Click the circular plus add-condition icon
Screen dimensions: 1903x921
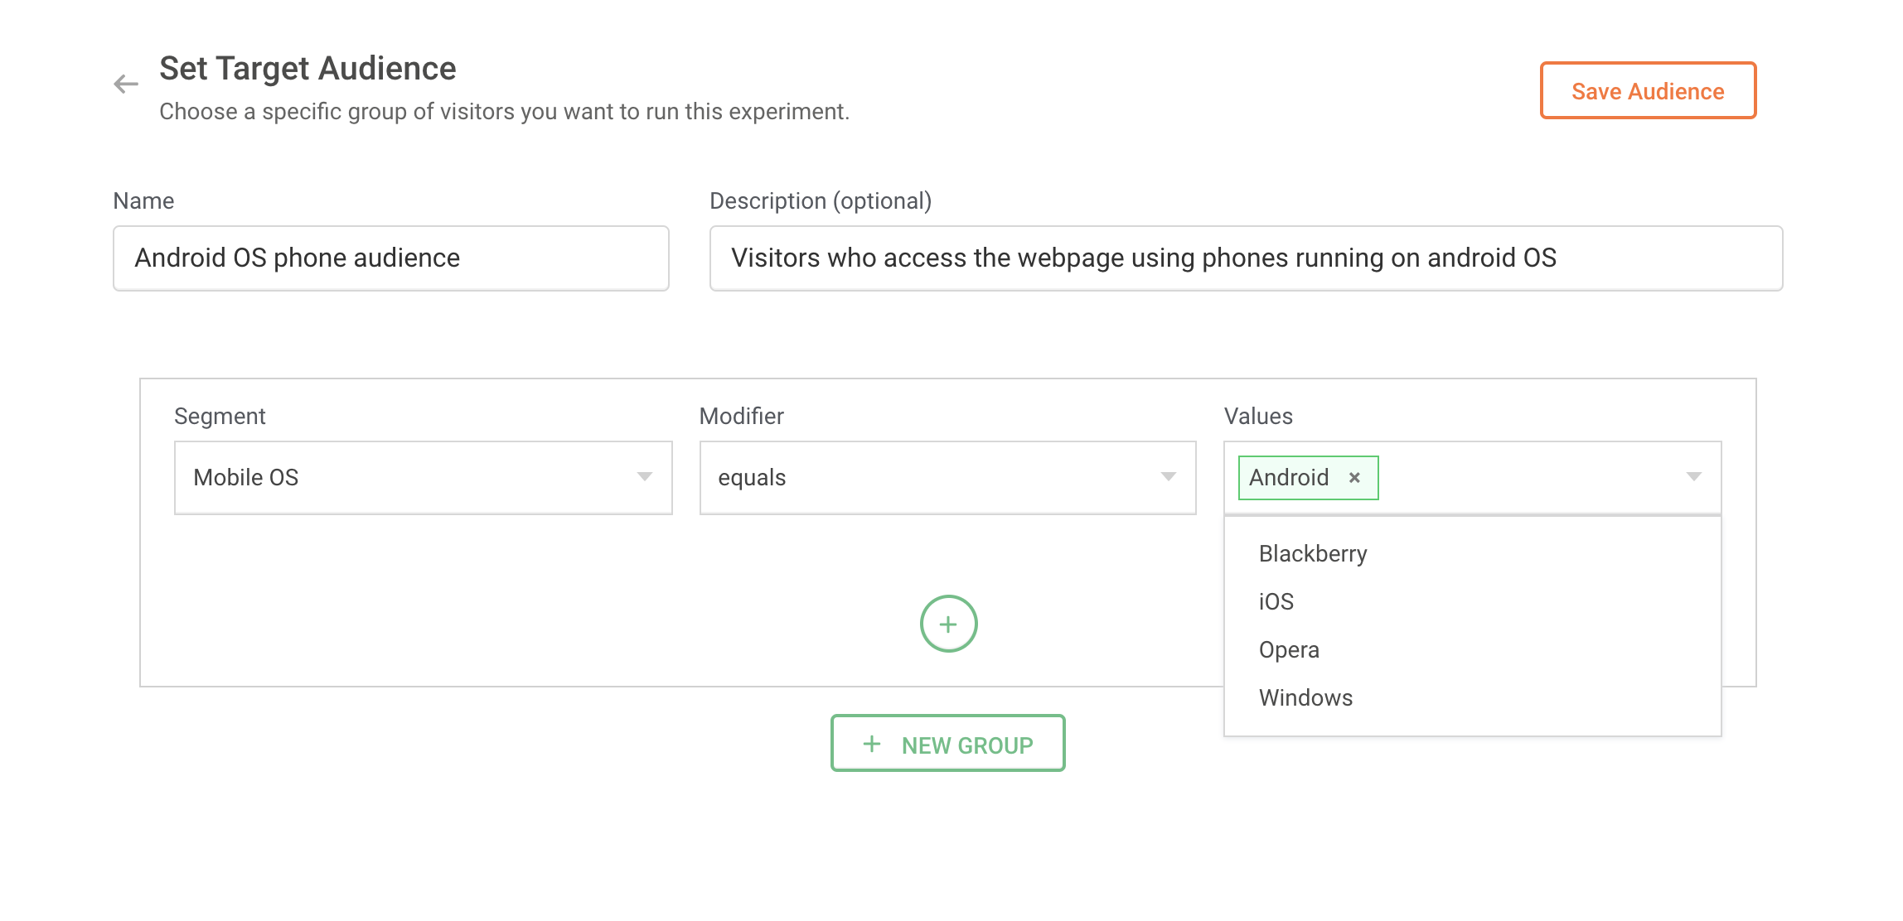(948, 624)
